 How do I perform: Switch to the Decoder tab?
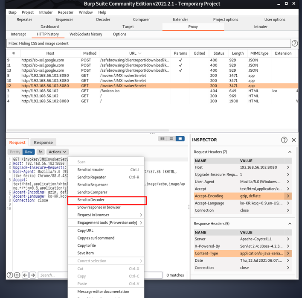(103, 20)
